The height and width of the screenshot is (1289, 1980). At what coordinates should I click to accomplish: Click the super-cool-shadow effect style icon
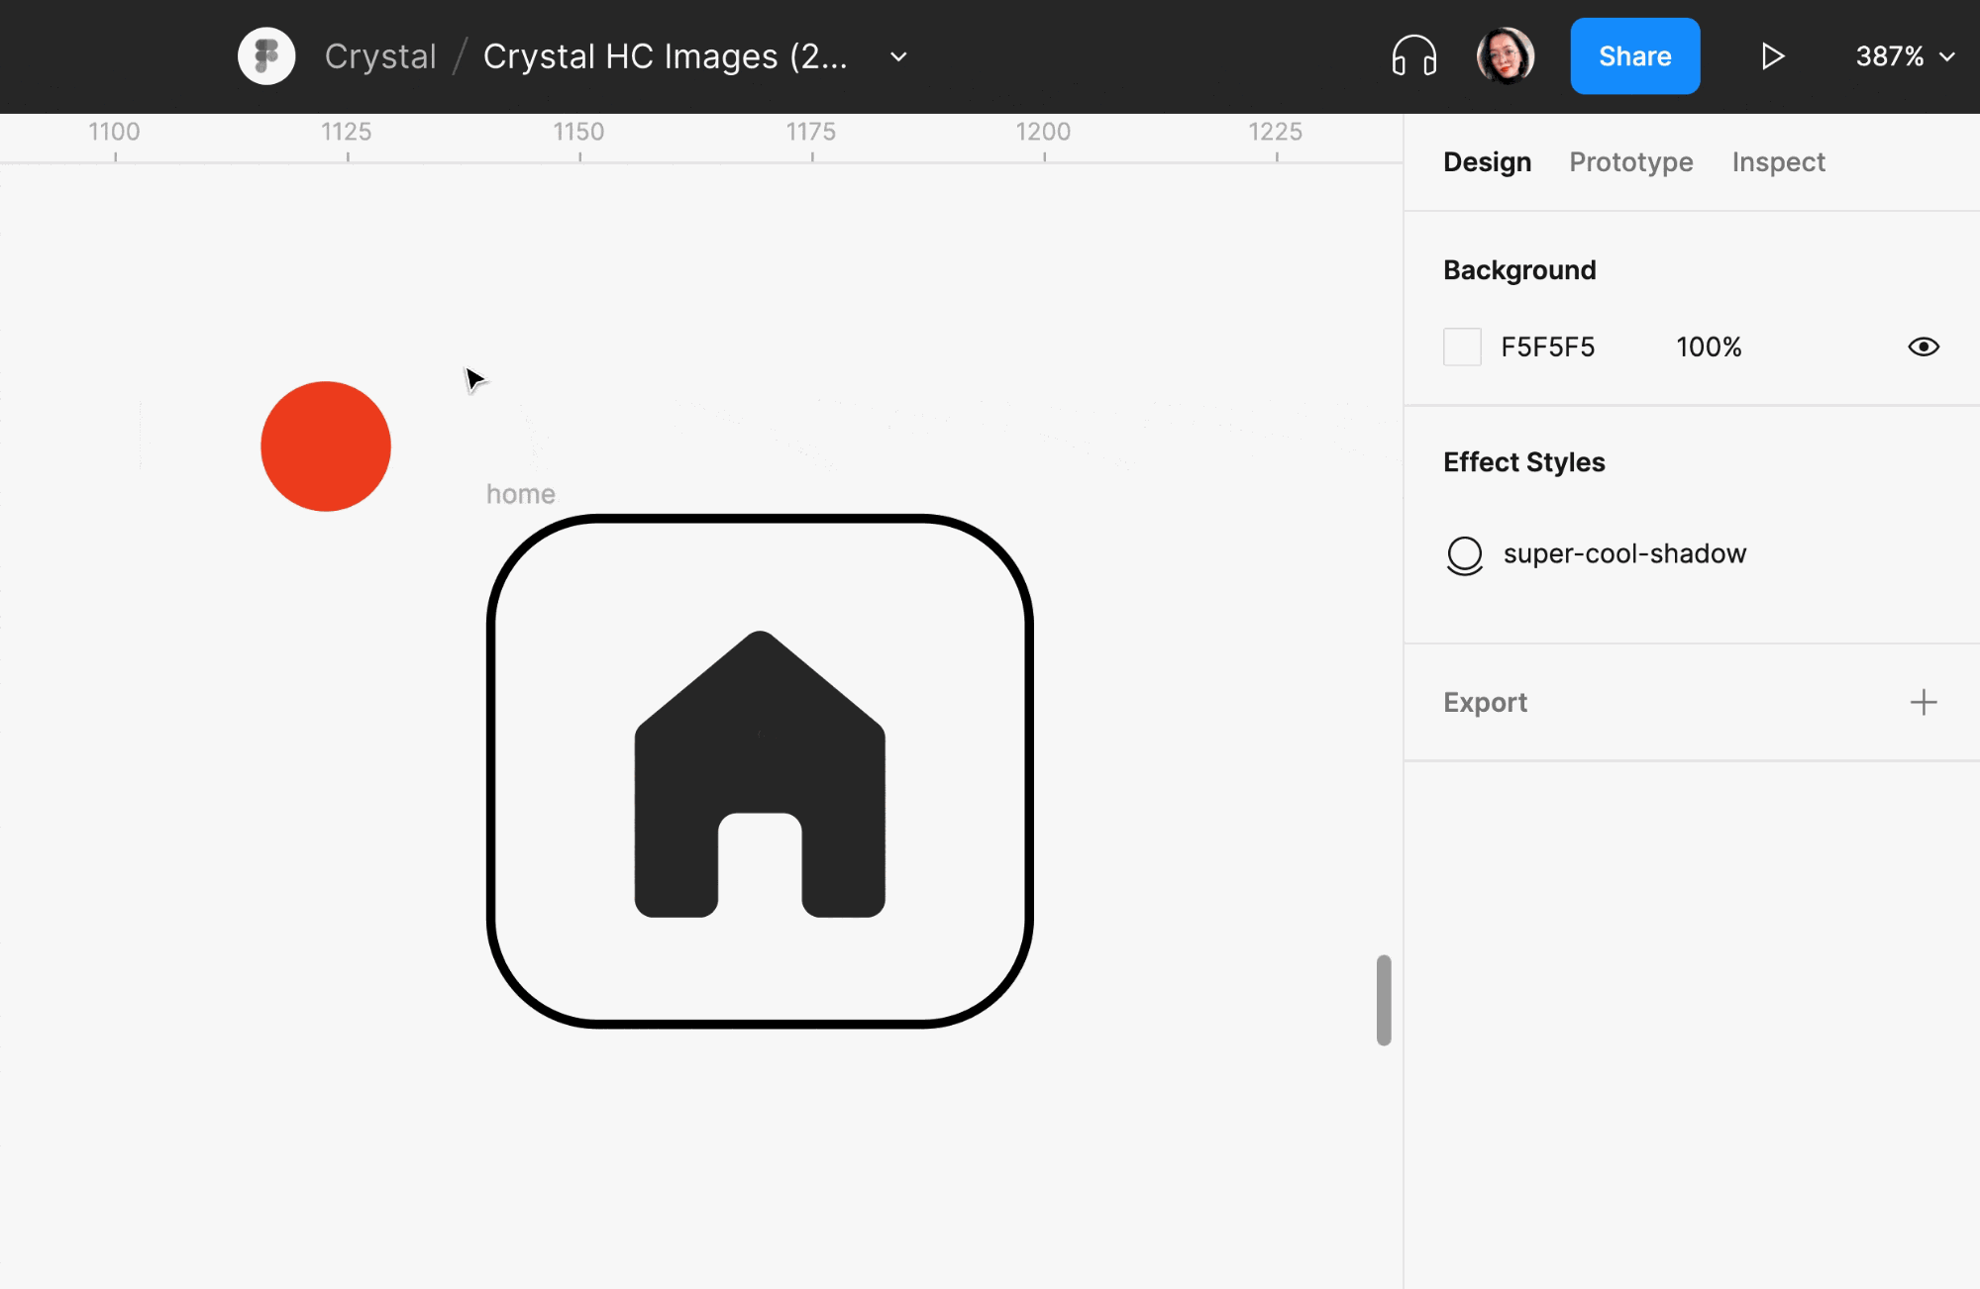(x=1463, y=552)
